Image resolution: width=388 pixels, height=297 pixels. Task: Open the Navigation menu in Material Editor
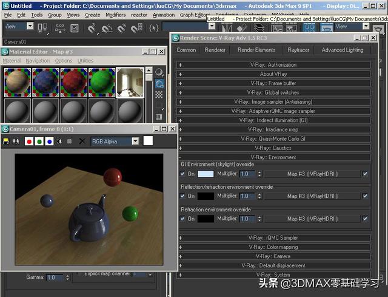click(x=38, y=61)
